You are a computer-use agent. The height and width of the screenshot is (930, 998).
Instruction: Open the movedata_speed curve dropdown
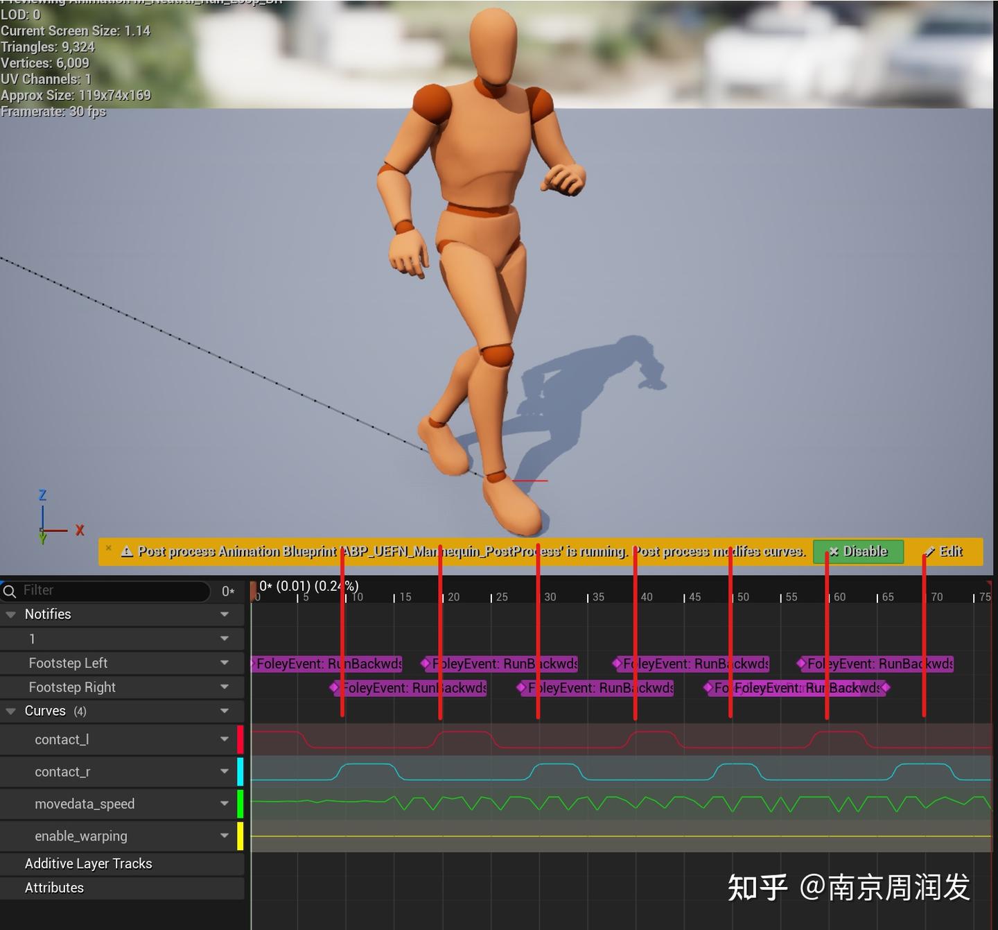click(x=225, y=804)
